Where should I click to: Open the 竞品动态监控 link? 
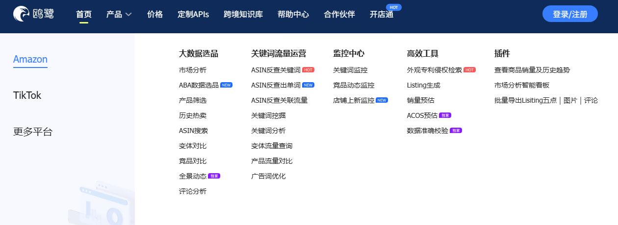click(354, 85)
